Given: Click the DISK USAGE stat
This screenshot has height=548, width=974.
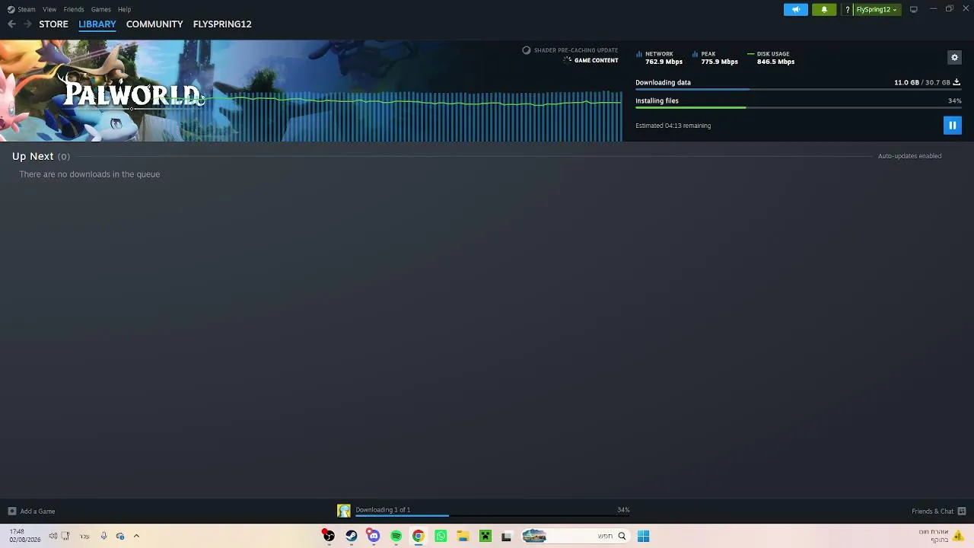Looking at the screenshot, I should point(771,58).
